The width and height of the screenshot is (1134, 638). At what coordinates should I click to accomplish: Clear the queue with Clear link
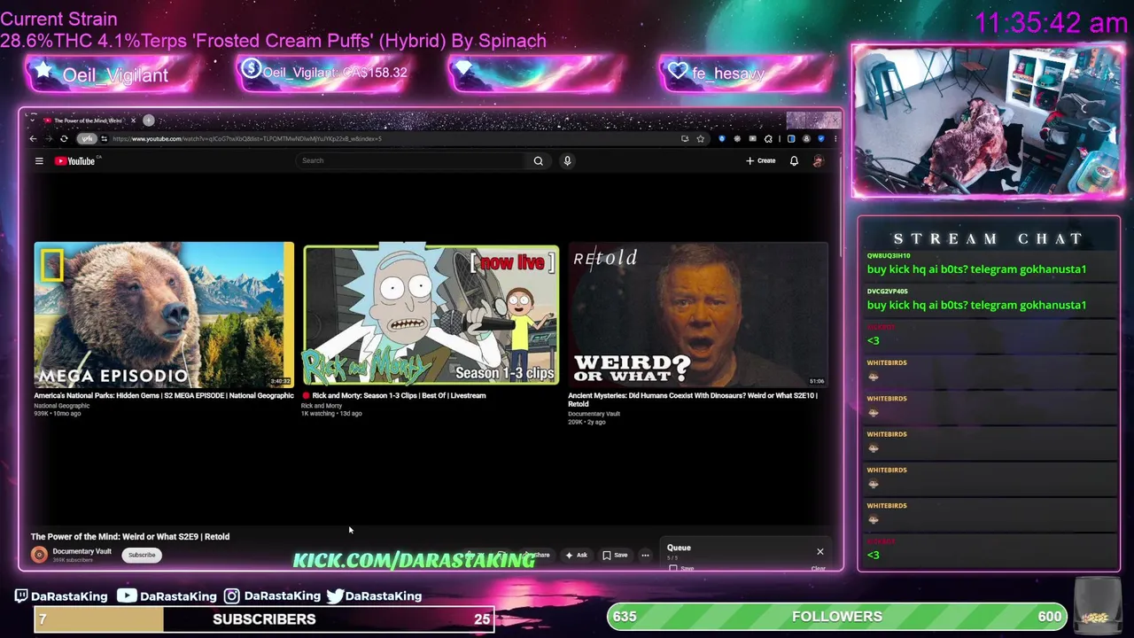[x=819, y=568]
